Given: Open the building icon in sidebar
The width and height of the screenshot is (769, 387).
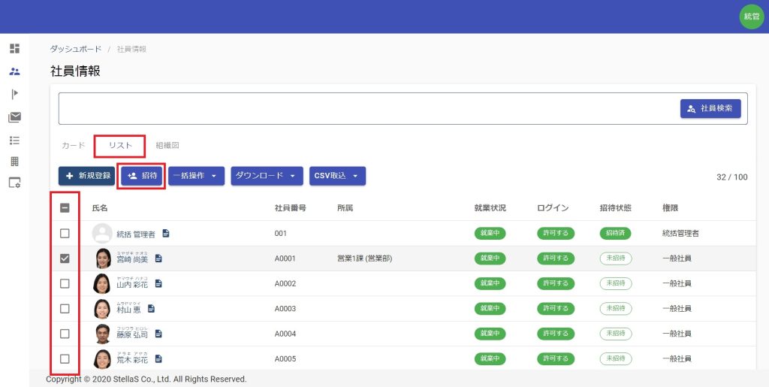Looking at the screenshot, I should point(14,162).
